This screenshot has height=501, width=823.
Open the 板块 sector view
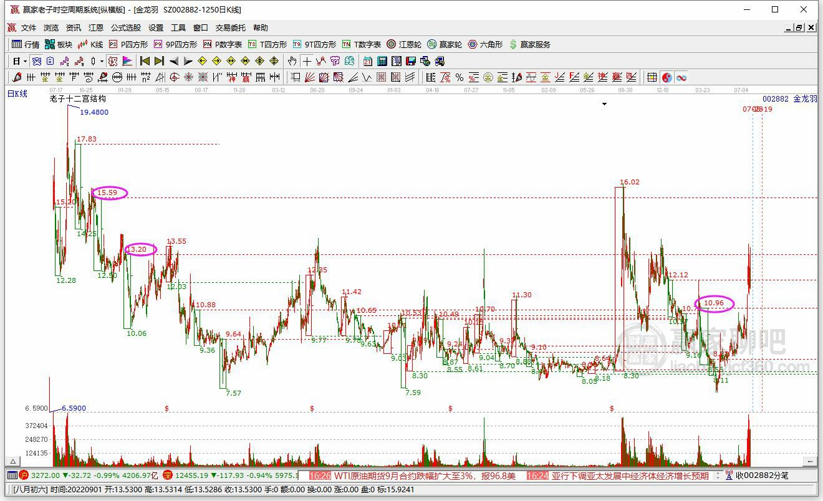point(59,44)
